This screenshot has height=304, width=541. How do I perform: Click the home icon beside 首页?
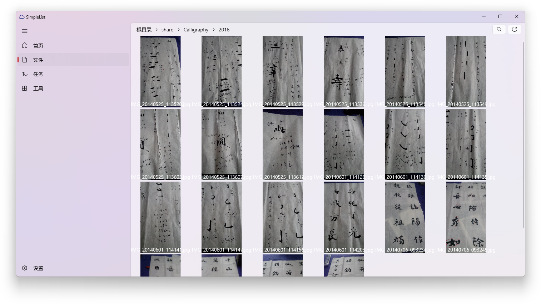point(25,45)
